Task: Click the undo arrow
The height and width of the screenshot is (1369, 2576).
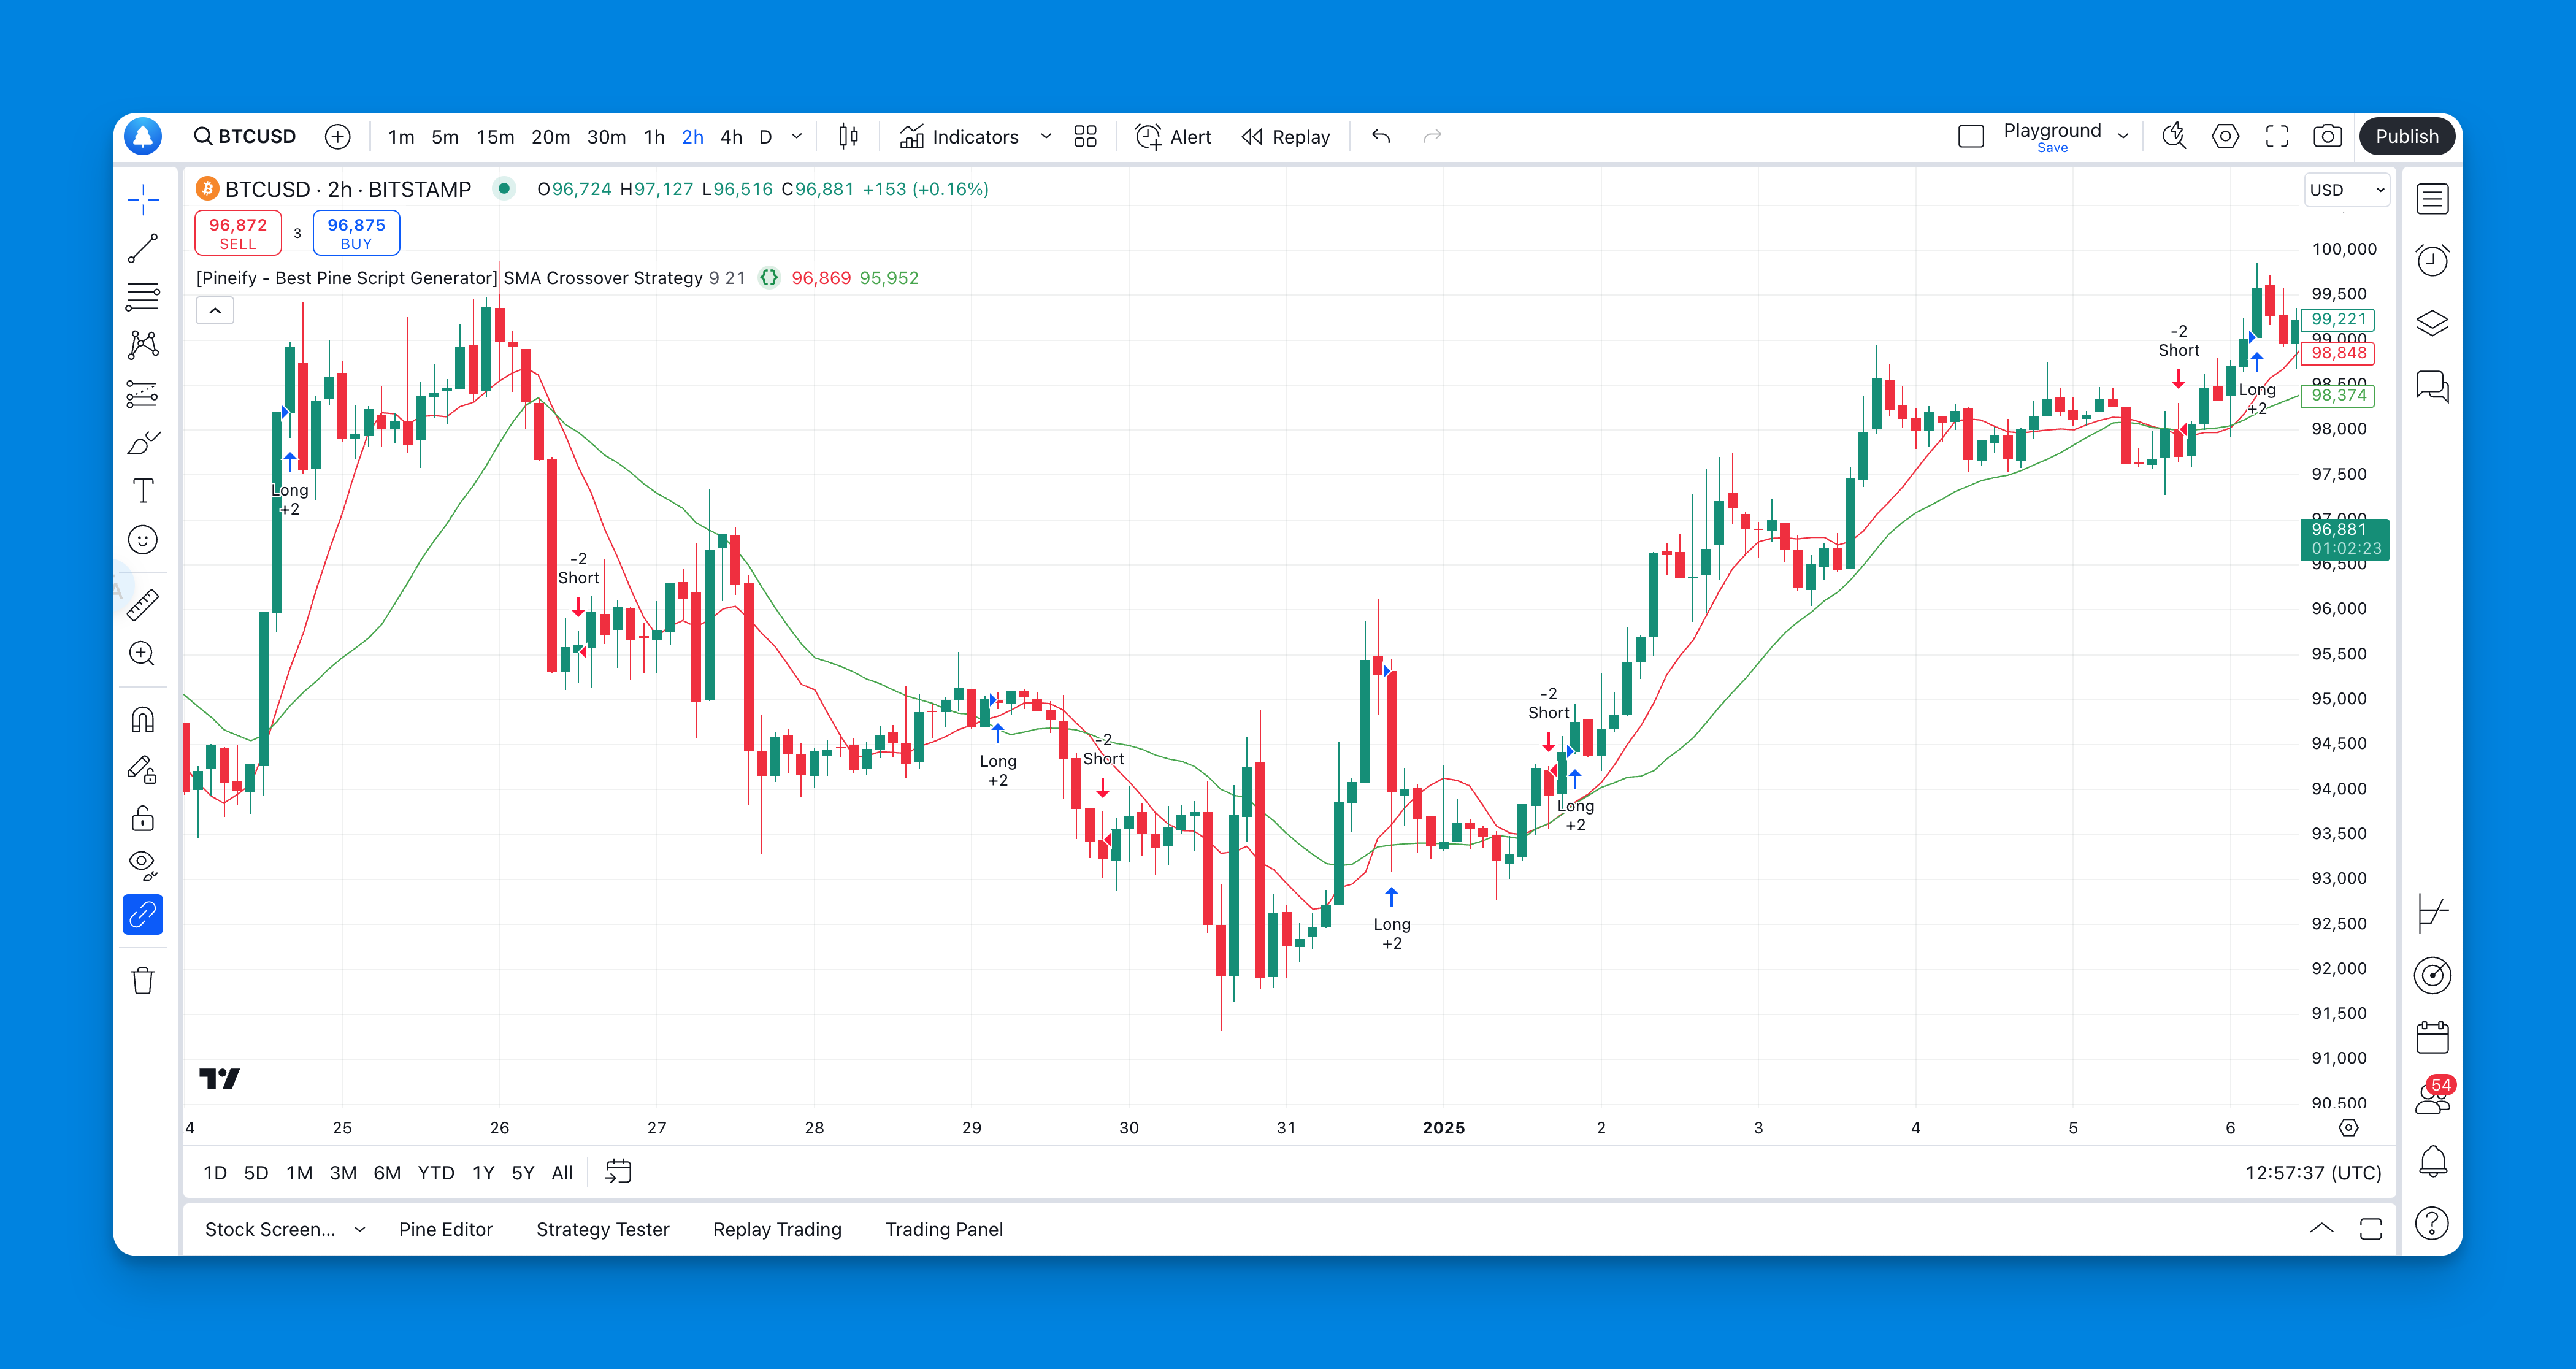Action: [1381, 137]
